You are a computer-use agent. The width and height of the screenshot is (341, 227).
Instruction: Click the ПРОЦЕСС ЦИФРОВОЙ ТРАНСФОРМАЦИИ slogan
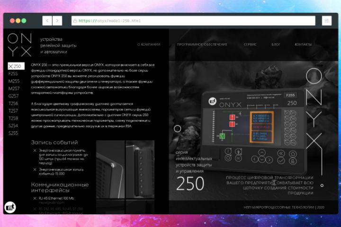[269, 185]
